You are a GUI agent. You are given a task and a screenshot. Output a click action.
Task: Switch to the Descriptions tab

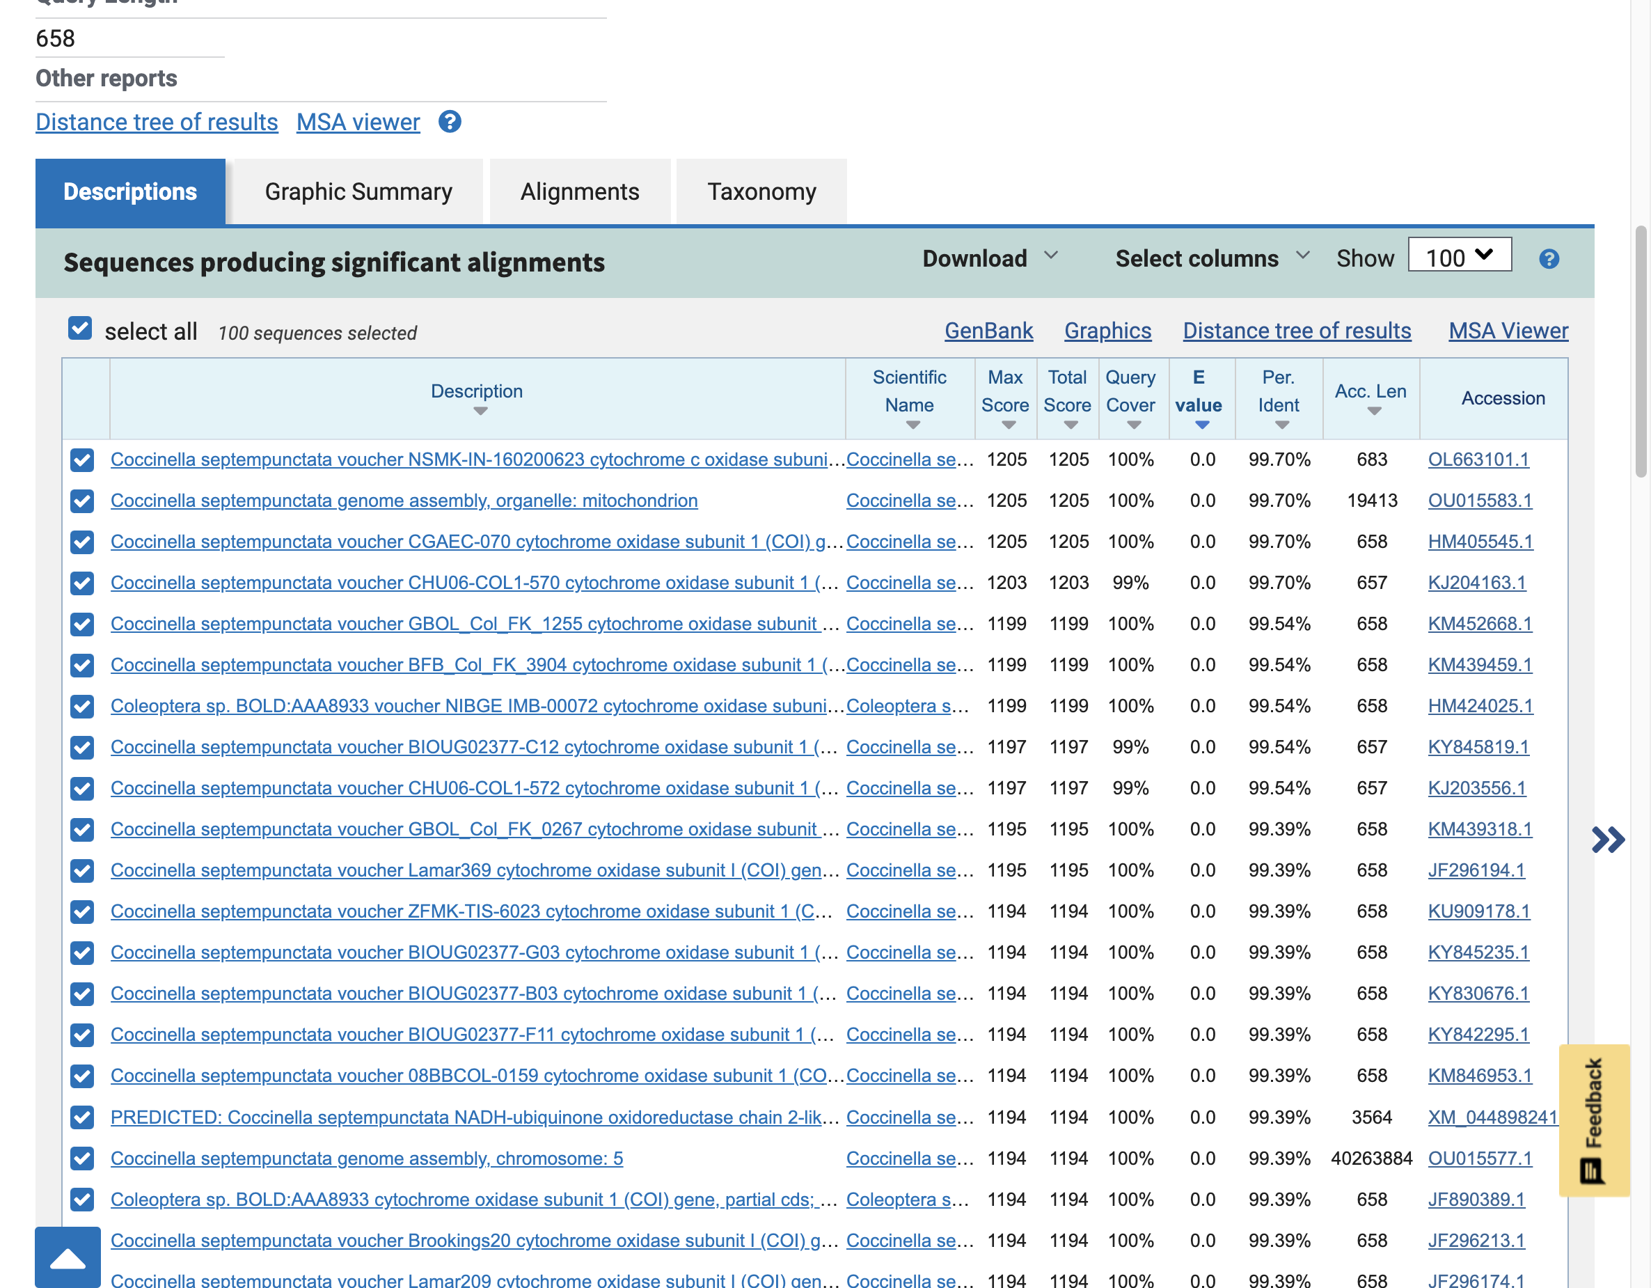coord(130,192)
